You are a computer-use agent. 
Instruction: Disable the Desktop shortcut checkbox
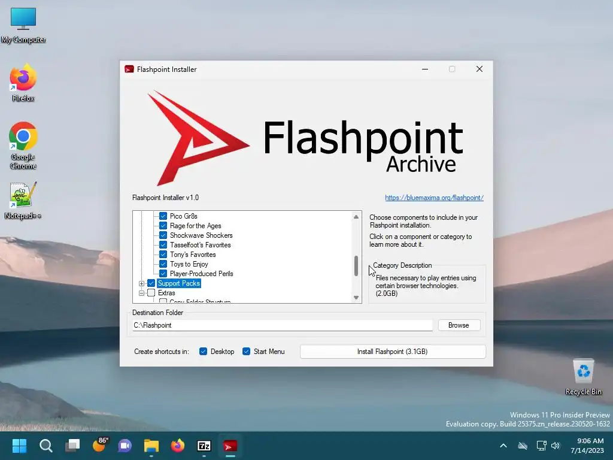[x=203, y=351]
